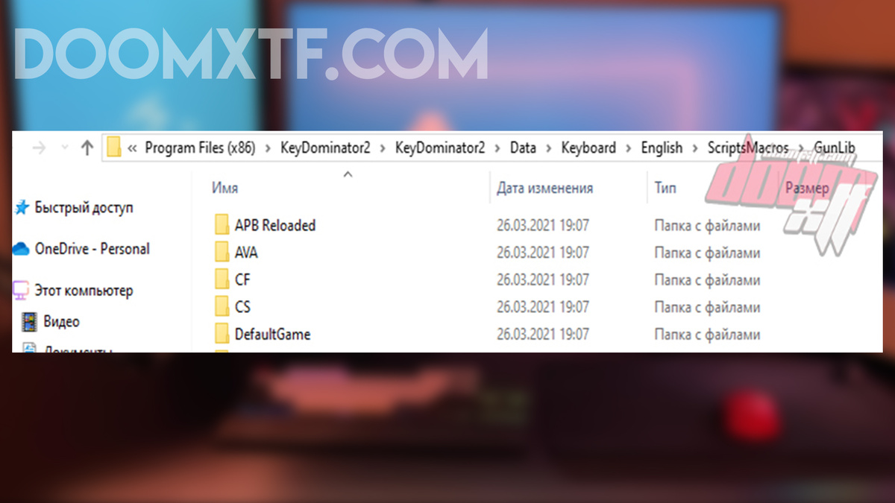Select the DefaultGame folder
This screenshot has height=503, width=895.
(x=272, y=335)
